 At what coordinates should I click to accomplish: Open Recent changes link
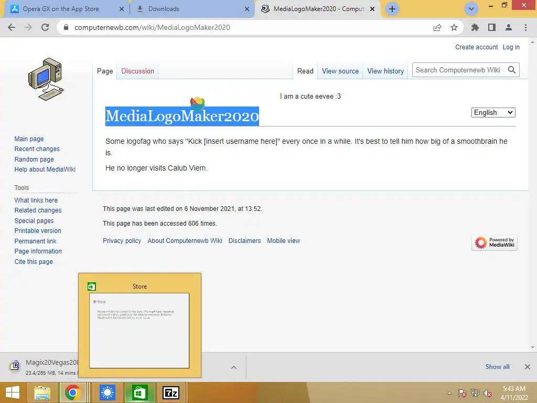[37, 149]
